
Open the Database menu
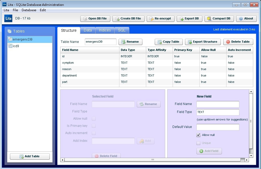tap(29, 10)
